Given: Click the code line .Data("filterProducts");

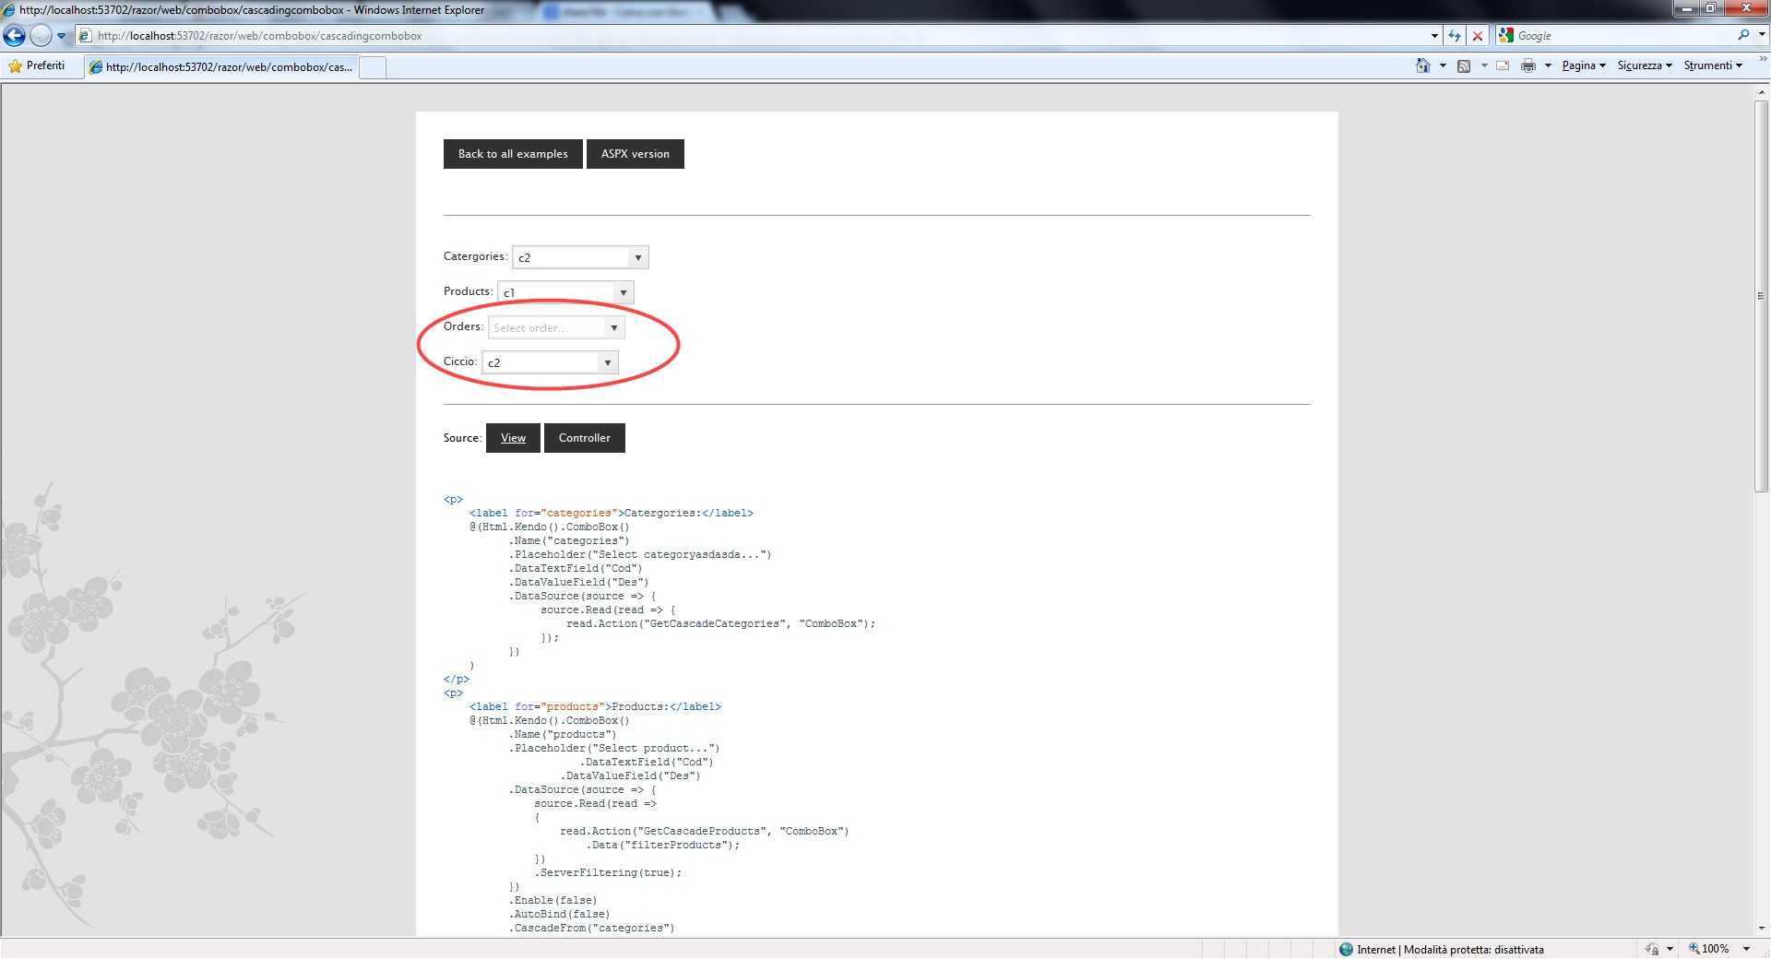Looking at the screenshot, I should pos(662,845).
